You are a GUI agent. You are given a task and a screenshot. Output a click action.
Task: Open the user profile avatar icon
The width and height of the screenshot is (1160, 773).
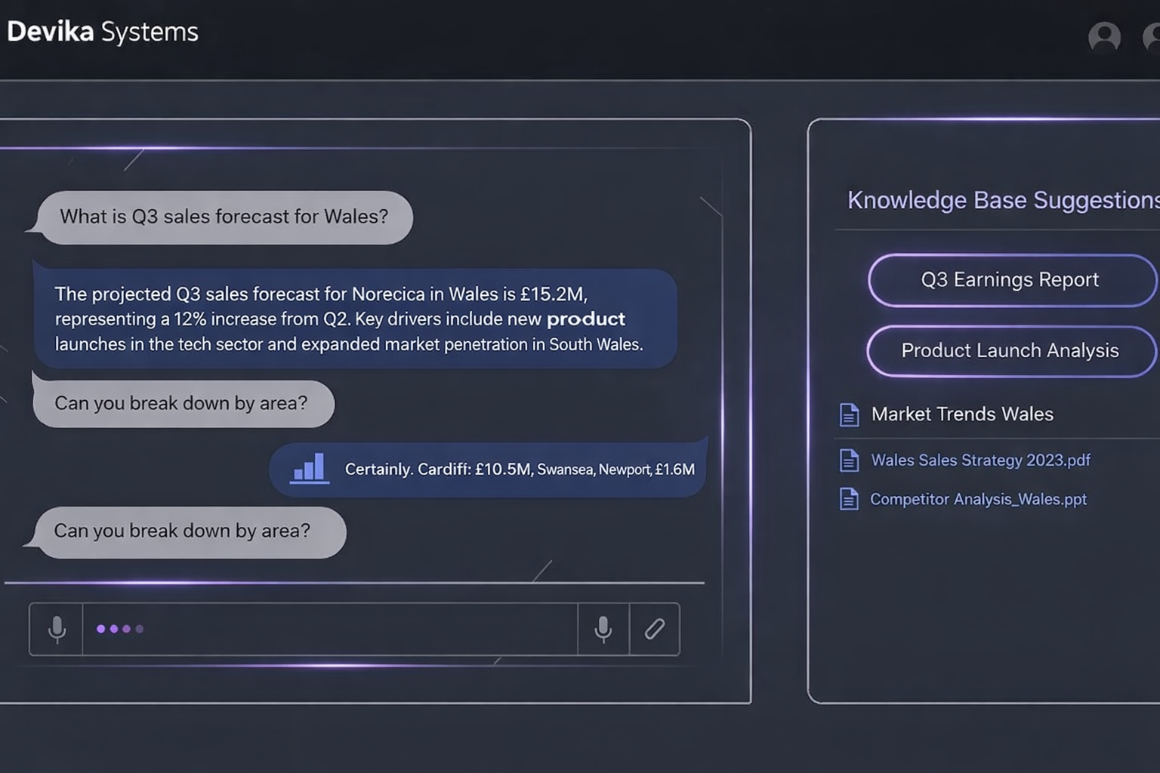click(x=1103, y=36)
